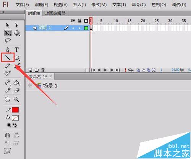Select the Subselection (white arrow) tool
The height and width of the screenshot is (159, 191).
pos(16,25)
